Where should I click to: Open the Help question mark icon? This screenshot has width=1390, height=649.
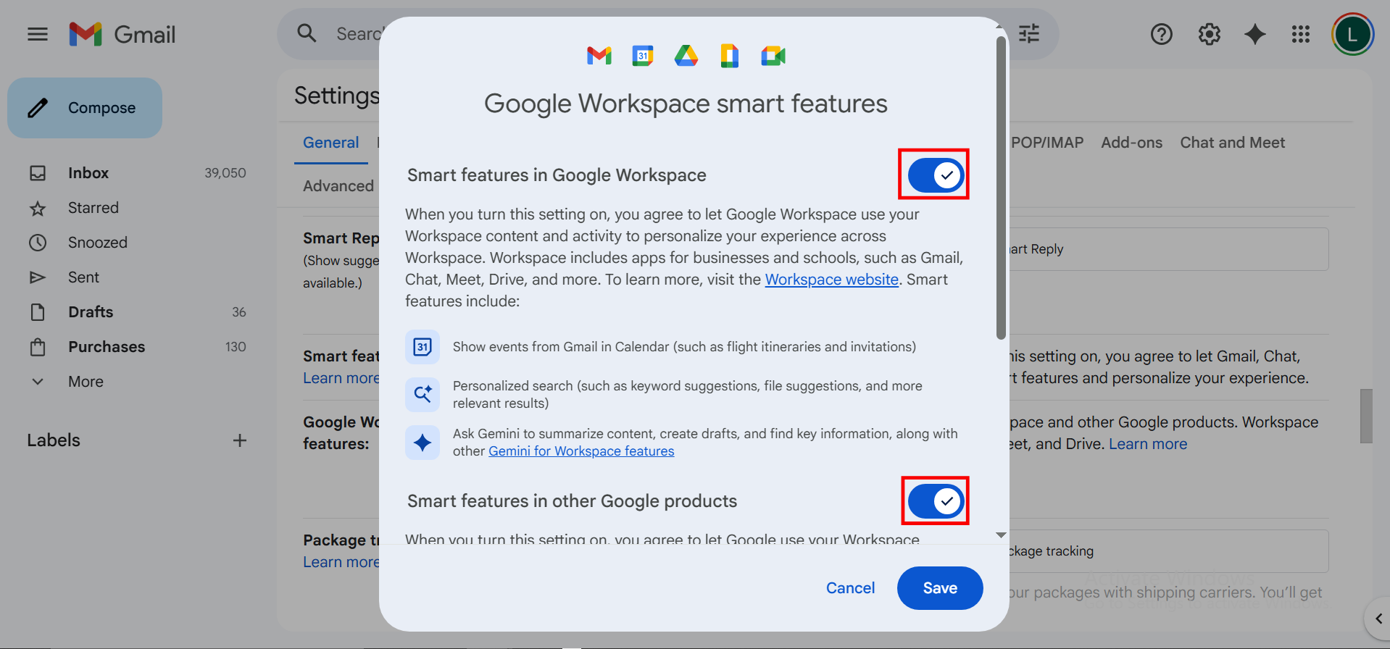(x=1161, y=34)
